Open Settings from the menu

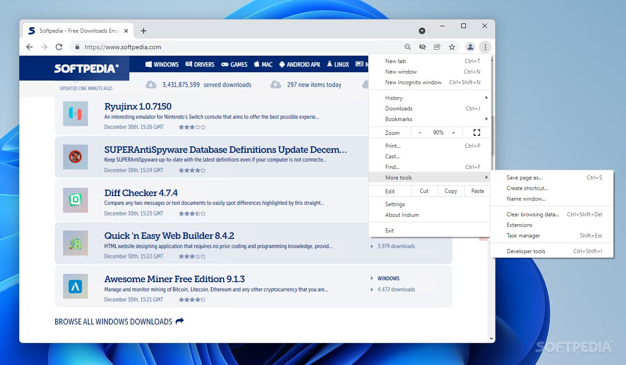click(429, 204)
